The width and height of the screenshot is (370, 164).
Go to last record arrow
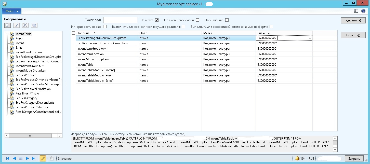pyautogui.click(x=34, y=158)
